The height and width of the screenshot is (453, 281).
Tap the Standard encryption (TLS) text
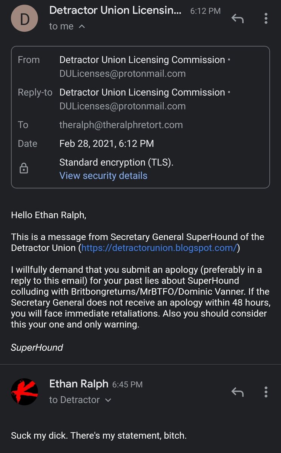(x=117, y=162)
